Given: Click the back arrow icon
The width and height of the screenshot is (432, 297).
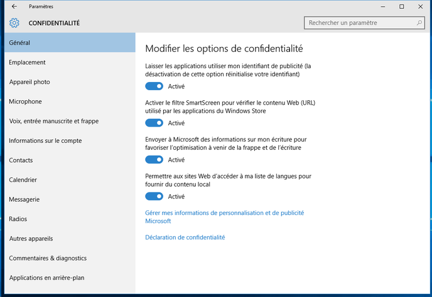Looking at the screenshot, I should pyautogui.click(x=14, y=6).
